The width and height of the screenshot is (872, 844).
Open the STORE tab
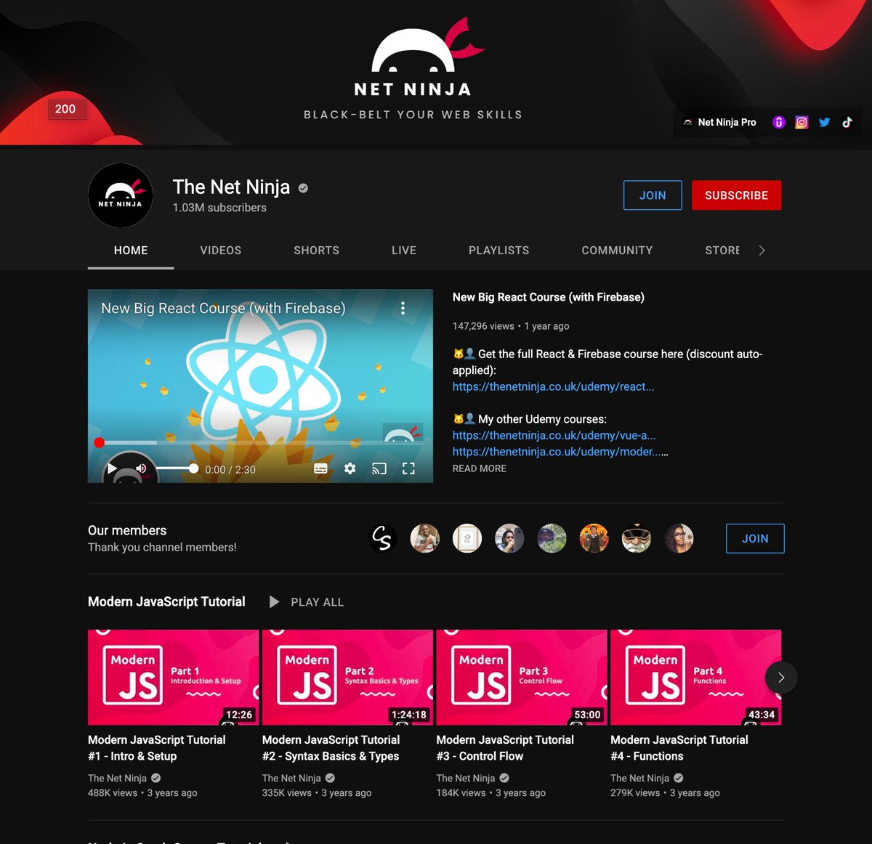coord(722,250)
